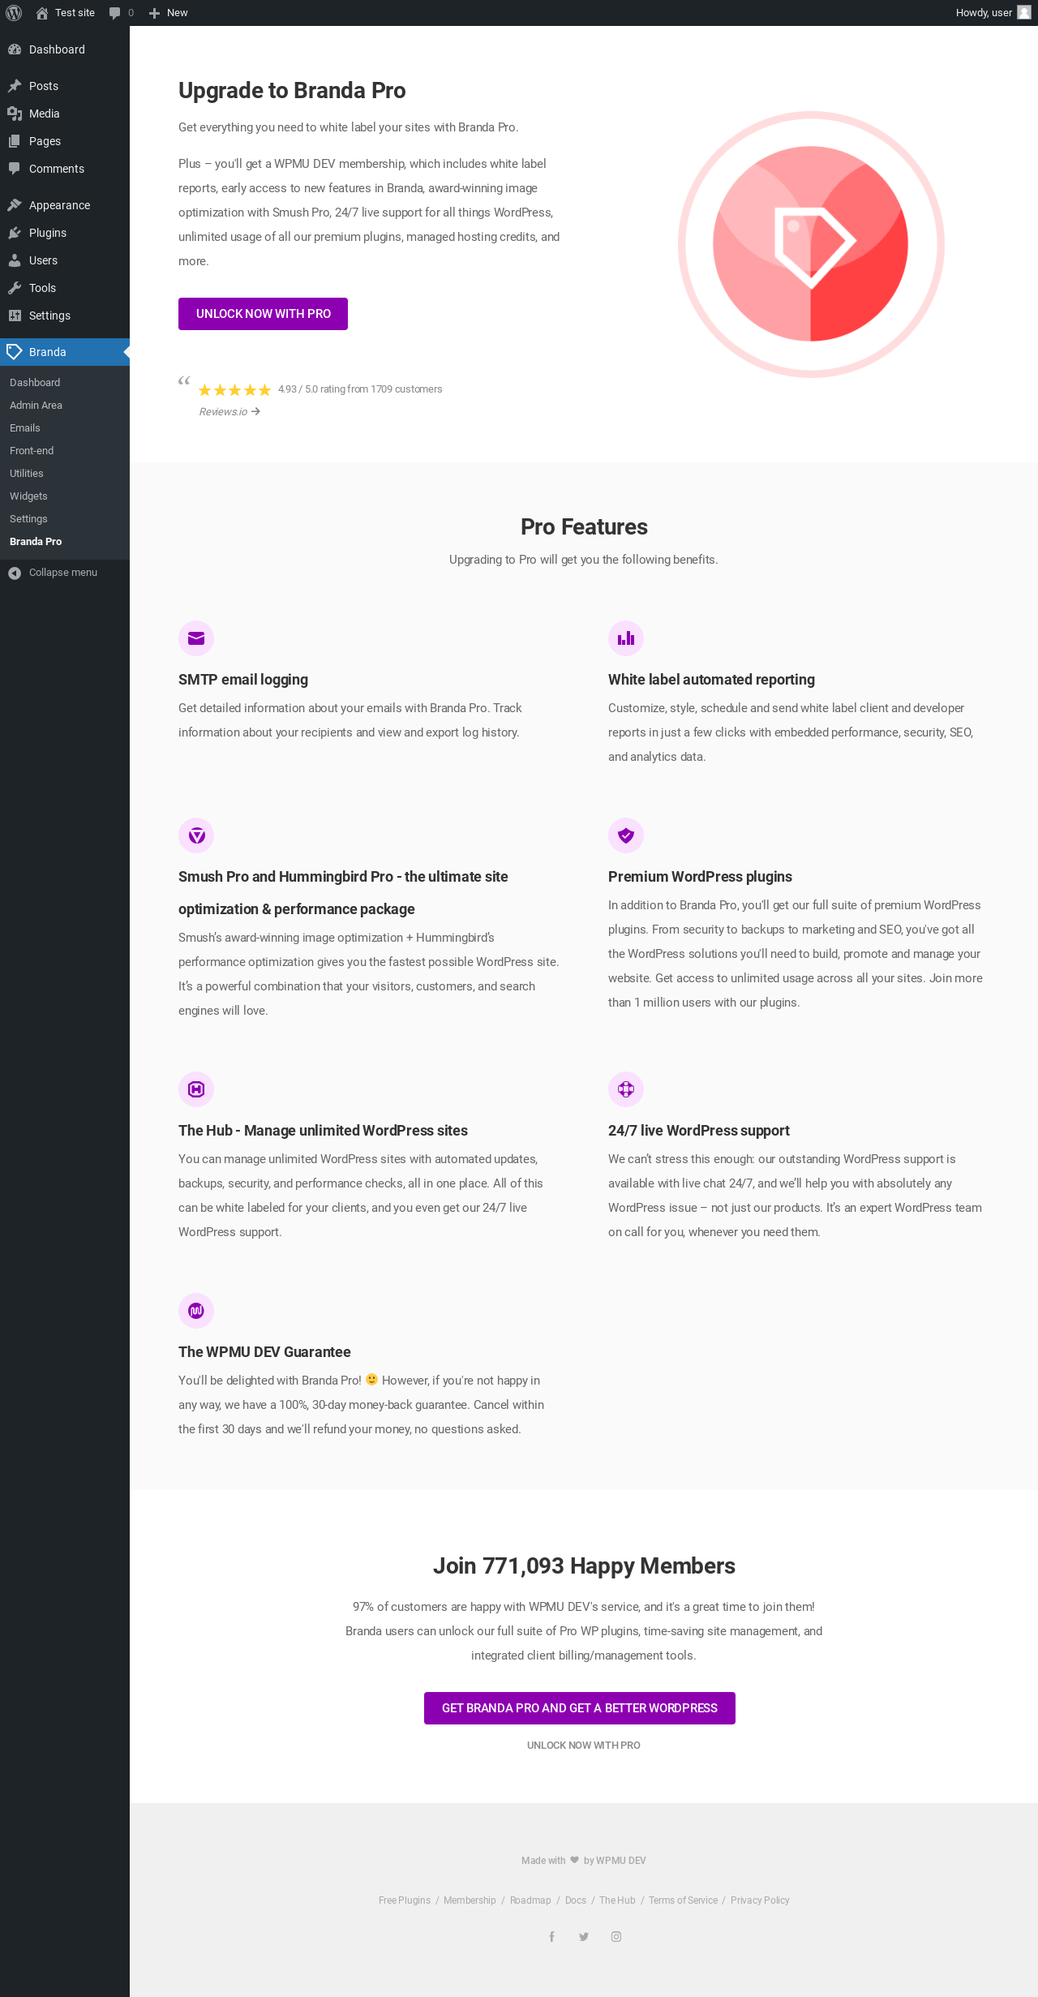The width and height of the screenshot is (1038, 1997).
Task: Open the Reviews.io link
Action: 229,412
